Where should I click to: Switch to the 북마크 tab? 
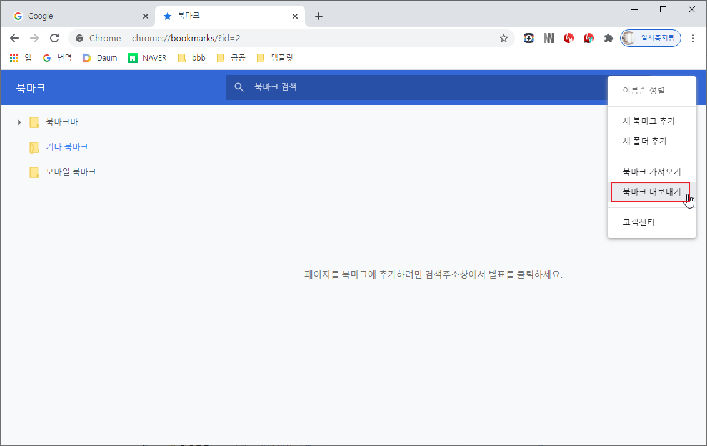coord(230,16)
